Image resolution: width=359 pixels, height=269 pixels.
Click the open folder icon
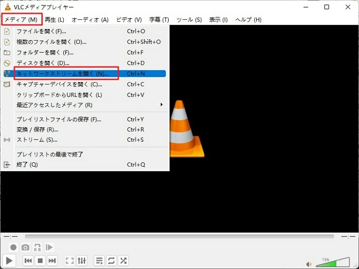(7, 52)
